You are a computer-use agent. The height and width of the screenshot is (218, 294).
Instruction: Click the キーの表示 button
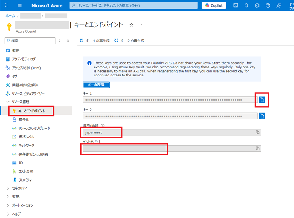[x=96, y=85]
